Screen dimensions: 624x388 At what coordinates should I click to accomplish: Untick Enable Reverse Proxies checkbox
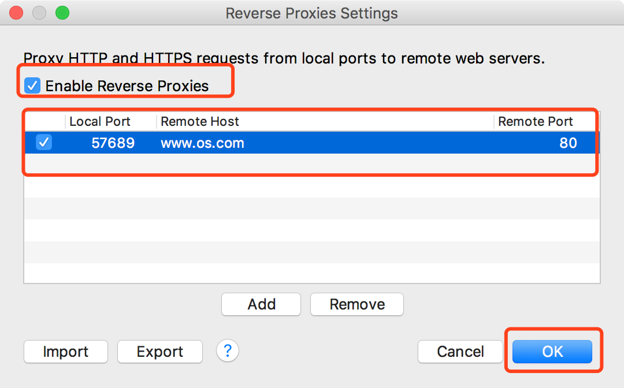pyautogui.click(x=32, y=85)
